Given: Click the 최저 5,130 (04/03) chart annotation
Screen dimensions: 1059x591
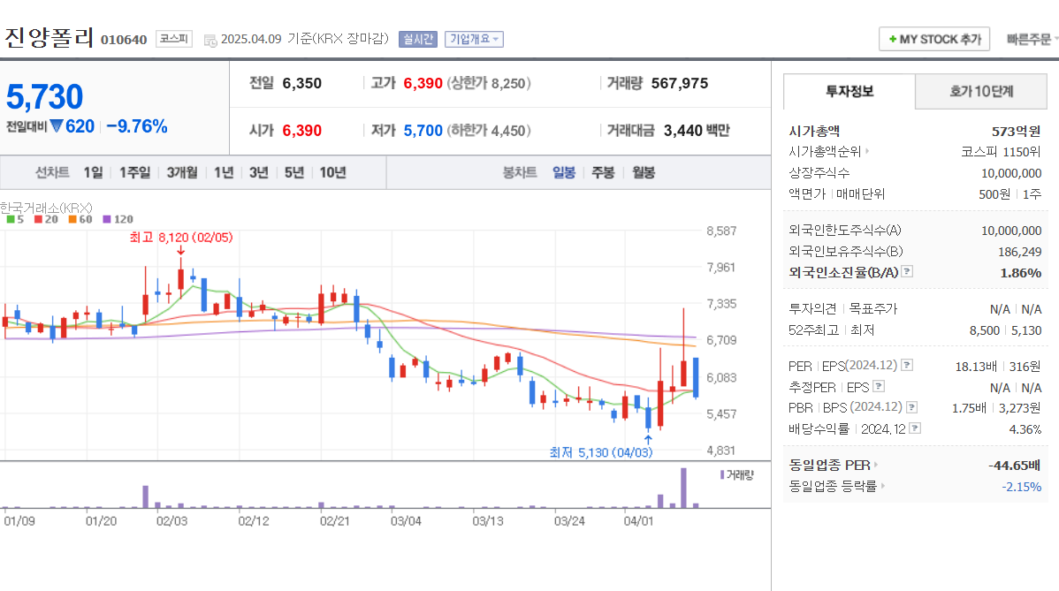Looking at the screenshot, I should pyautogui.click(x=601, y=451).
